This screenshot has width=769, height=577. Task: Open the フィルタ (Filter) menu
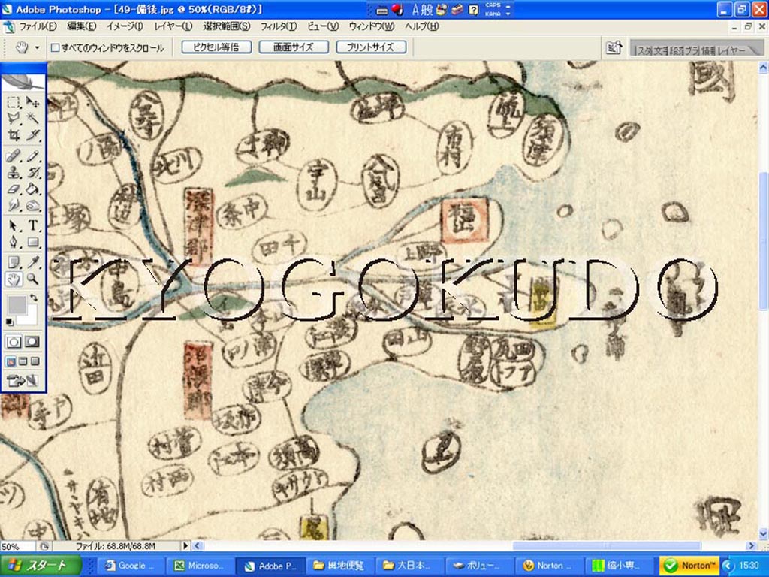(278, 26)
